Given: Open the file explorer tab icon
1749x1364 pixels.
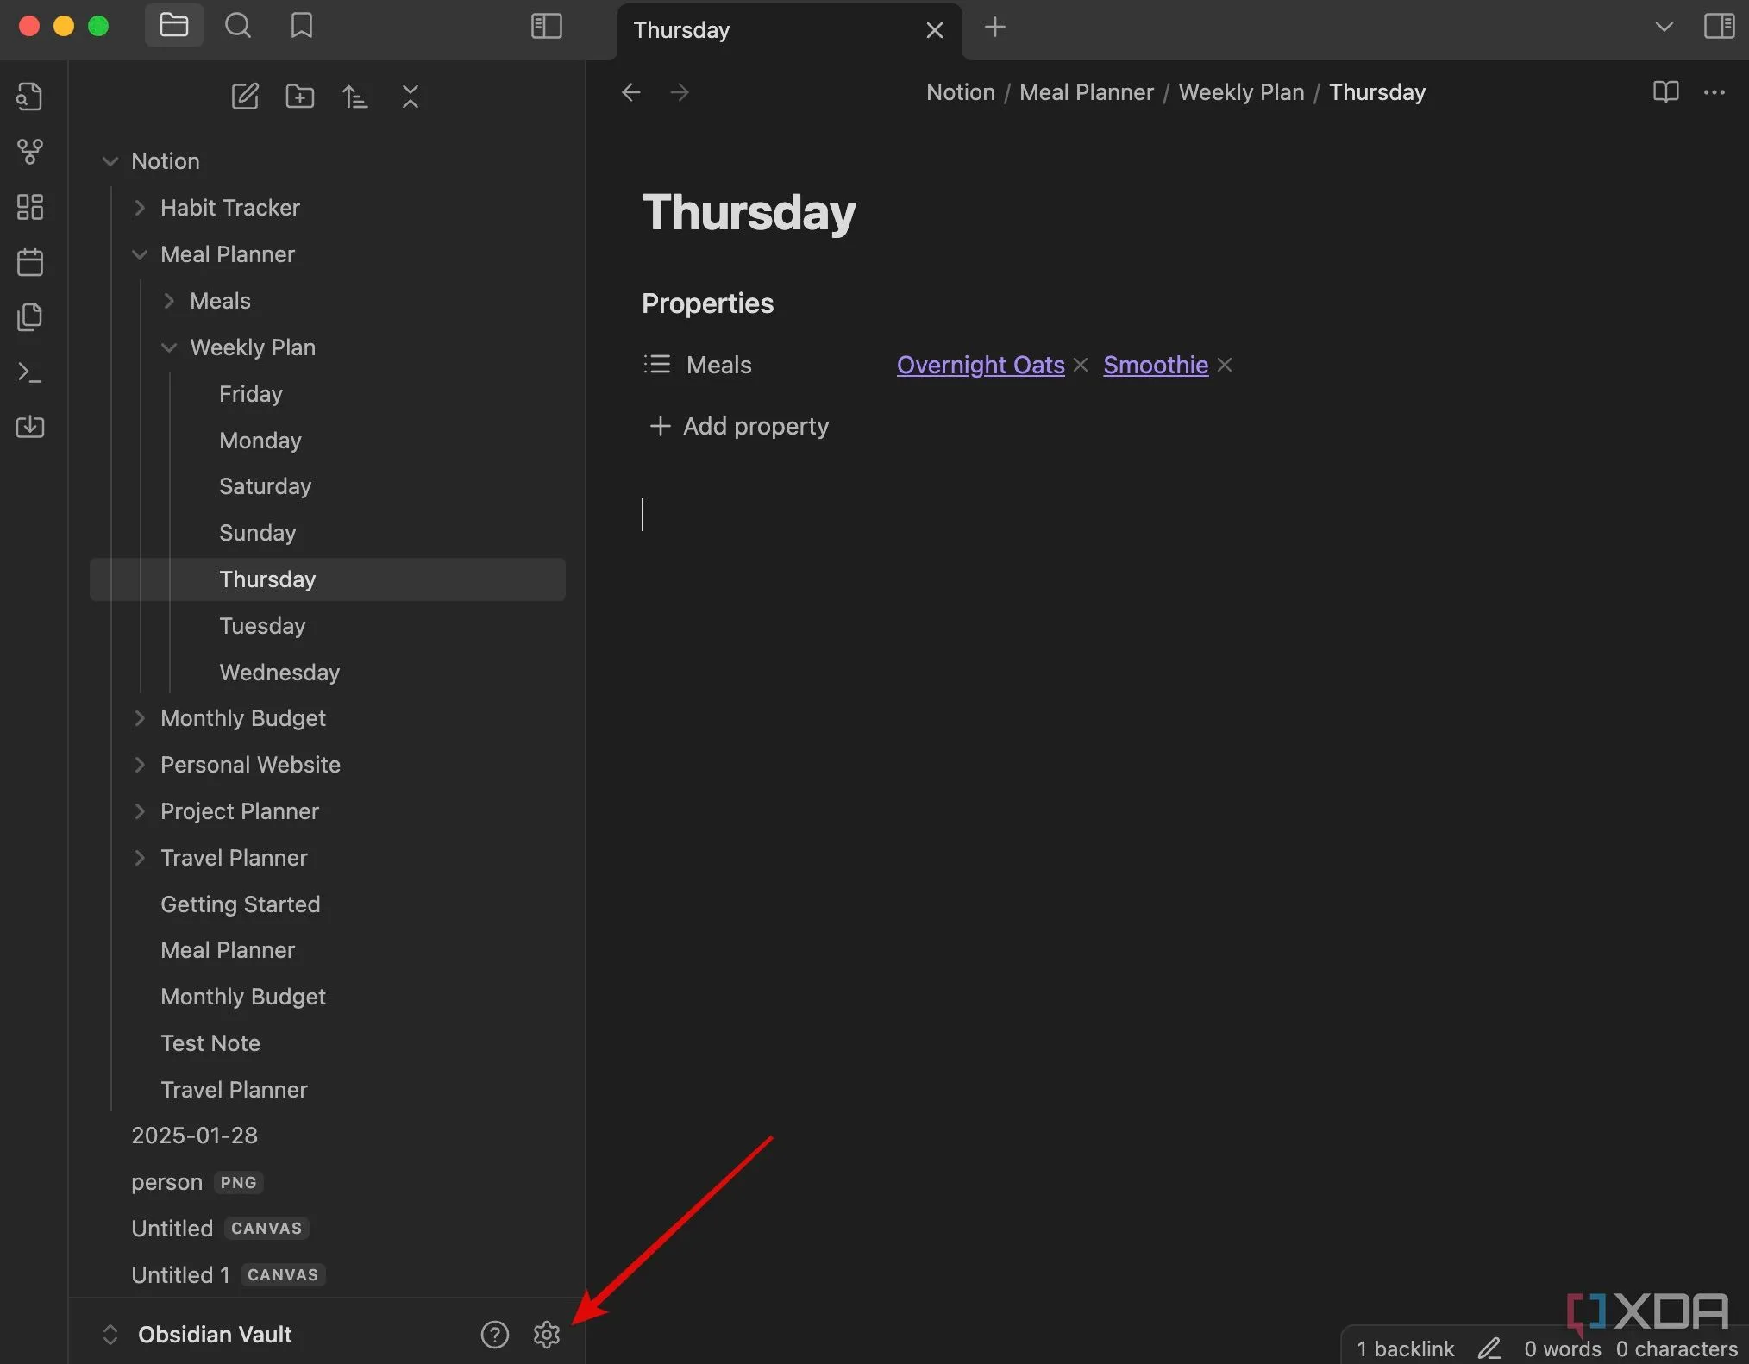Looking at the screenshot, I should (x=173, y=26).
